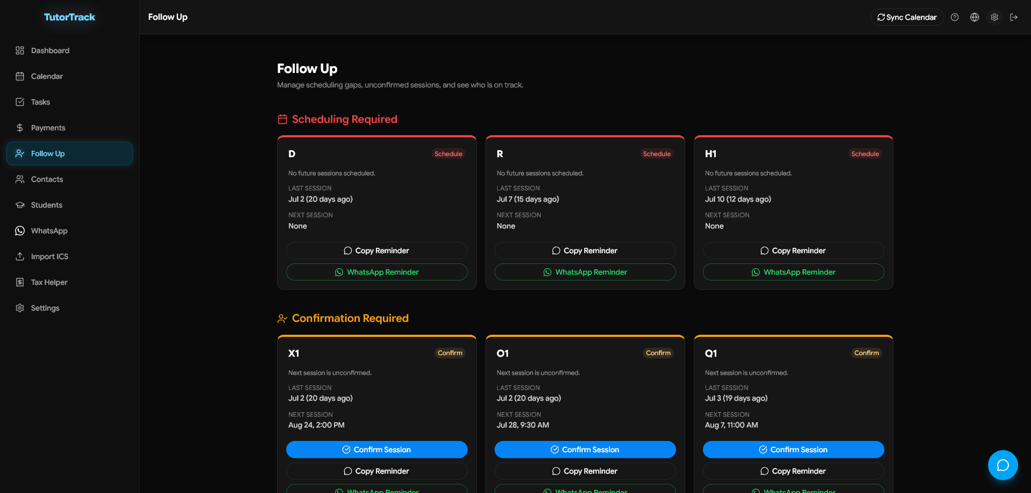This screenshot has height=493, width=1031.
Task: Click Confirm badge on card O1
Action: tap(658, 353)
